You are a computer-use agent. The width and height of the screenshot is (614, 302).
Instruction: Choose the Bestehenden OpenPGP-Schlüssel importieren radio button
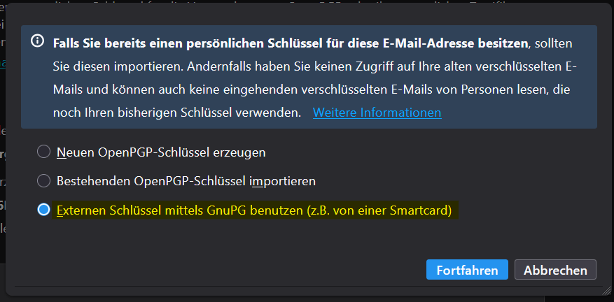[44, 181]
